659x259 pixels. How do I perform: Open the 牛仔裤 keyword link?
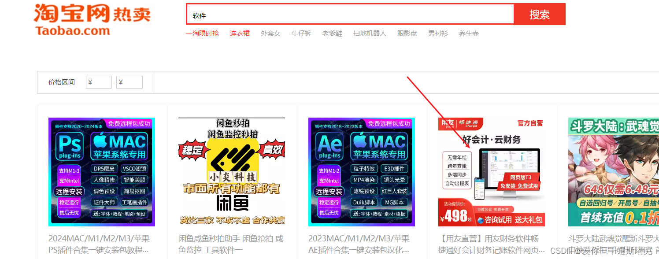click(301, 33)
